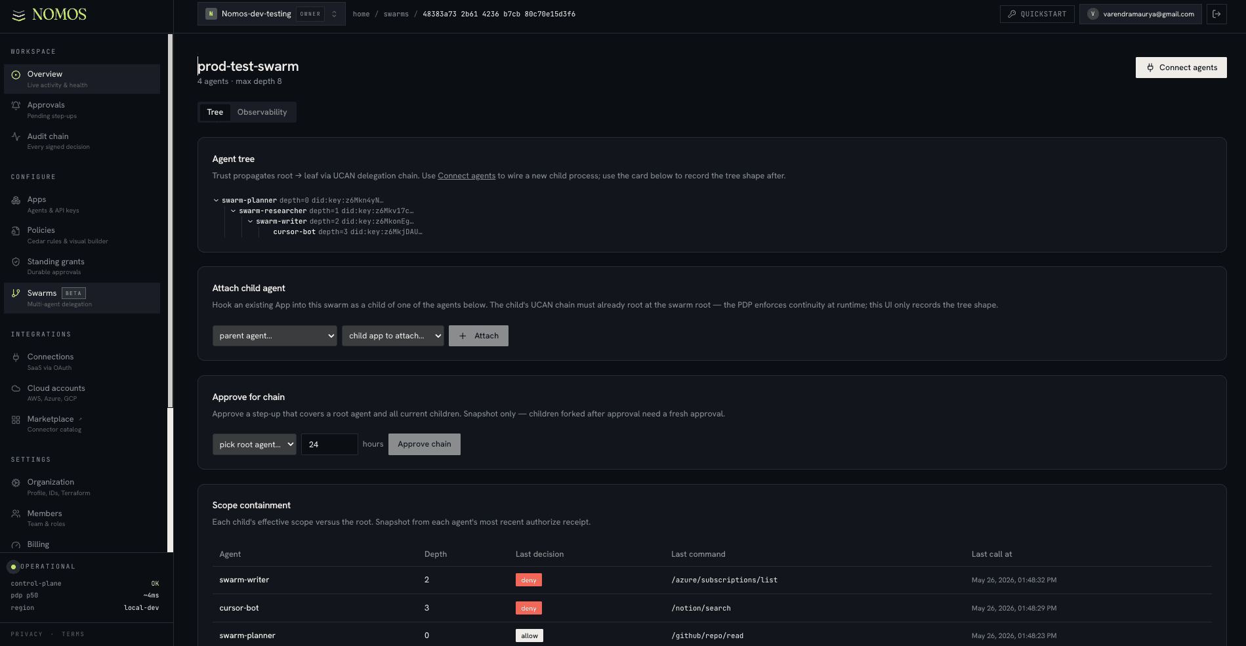The image size is (1246, 646).
Task: Click /notion/search command cell
Action: tap(701, 608)
